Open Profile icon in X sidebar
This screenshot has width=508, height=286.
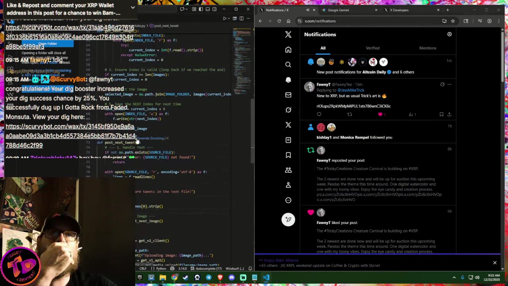288,185
